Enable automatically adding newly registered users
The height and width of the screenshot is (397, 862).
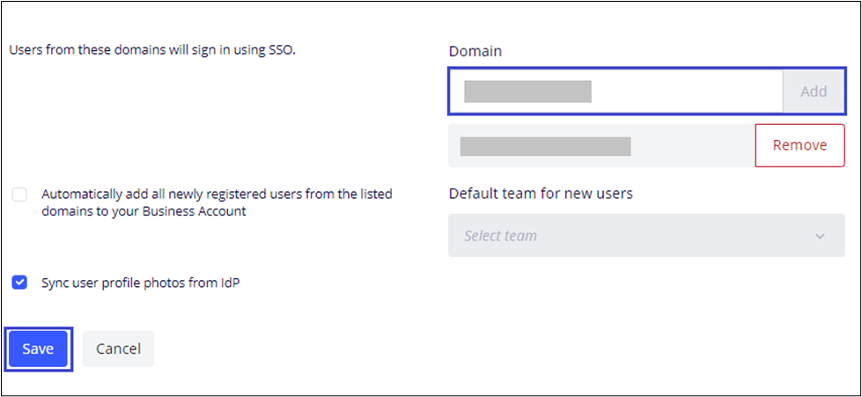pos(19,195)
